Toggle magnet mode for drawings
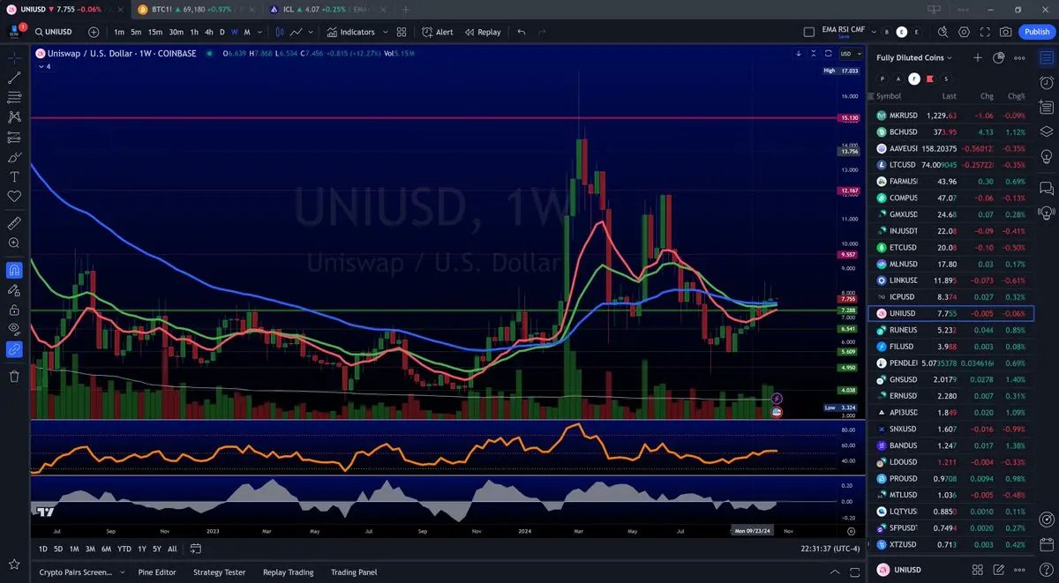The height and width of the screenshot is (583, 1059). [14, 270]
